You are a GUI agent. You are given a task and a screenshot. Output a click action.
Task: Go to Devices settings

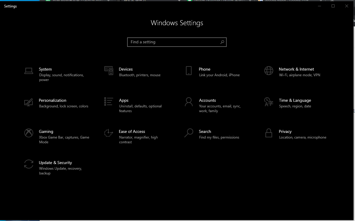tap(126, 69)
